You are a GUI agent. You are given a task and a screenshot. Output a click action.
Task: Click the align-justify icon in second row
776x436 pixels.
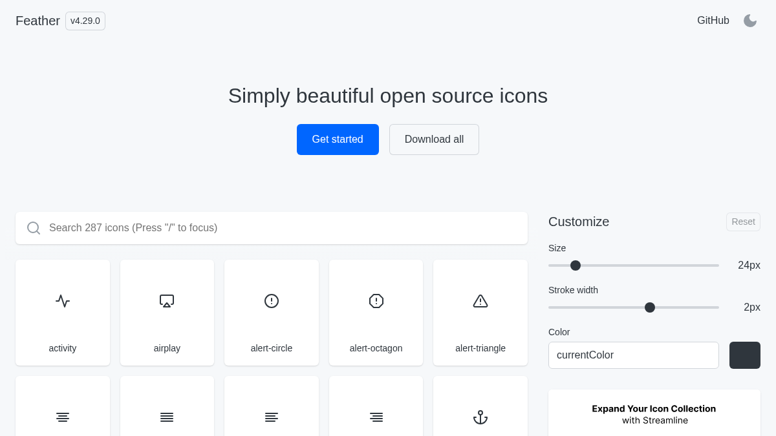point(167,417)
